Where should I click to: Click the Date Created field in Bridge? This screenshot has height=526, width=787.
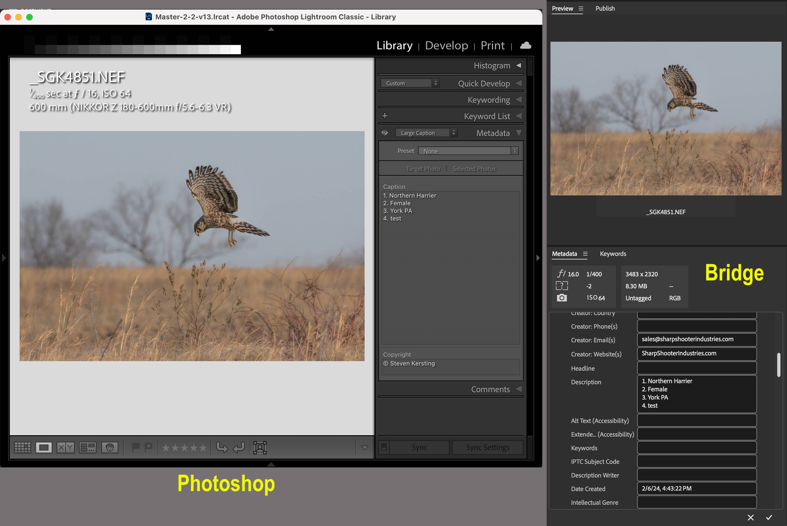697,488
